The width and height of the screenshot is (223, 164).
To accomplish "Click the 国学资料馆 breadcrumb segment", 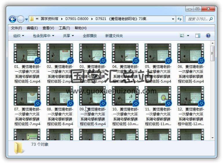I will tap(49, 19).
